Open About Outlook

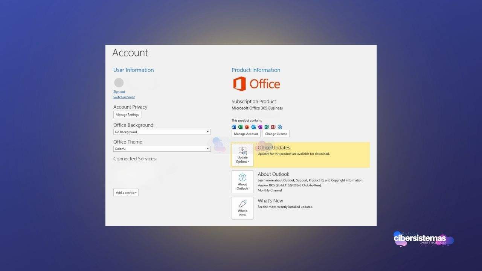pyautogui.click(x=243, y=181)
